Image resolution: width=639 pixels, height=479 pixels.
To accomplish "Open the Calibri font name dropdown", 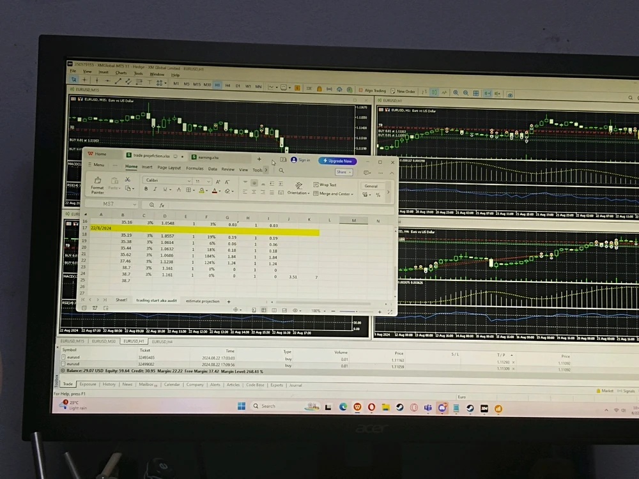I will (167, 181).
